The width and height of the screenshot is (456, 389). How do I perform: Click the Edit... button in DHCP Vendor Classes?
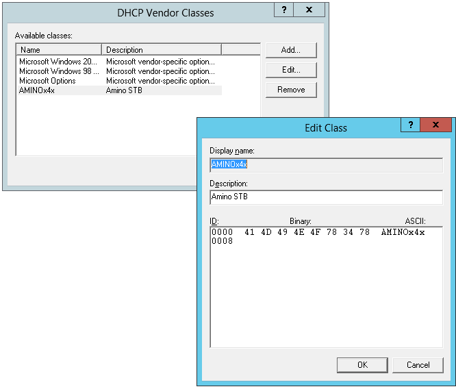[x=291, y=70]
